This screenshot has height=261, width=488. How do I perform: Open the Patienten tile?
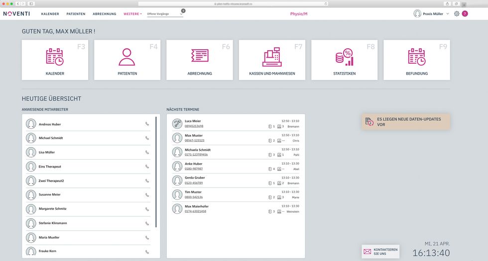coord(127,60)
